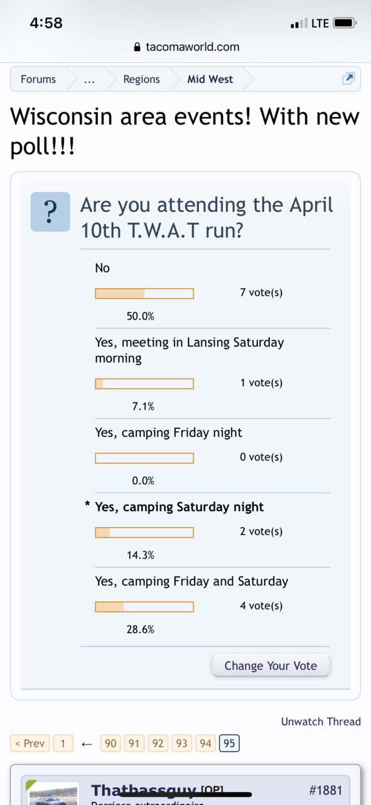Expand the collapsed '...' breadcrumb

point(89,79)
